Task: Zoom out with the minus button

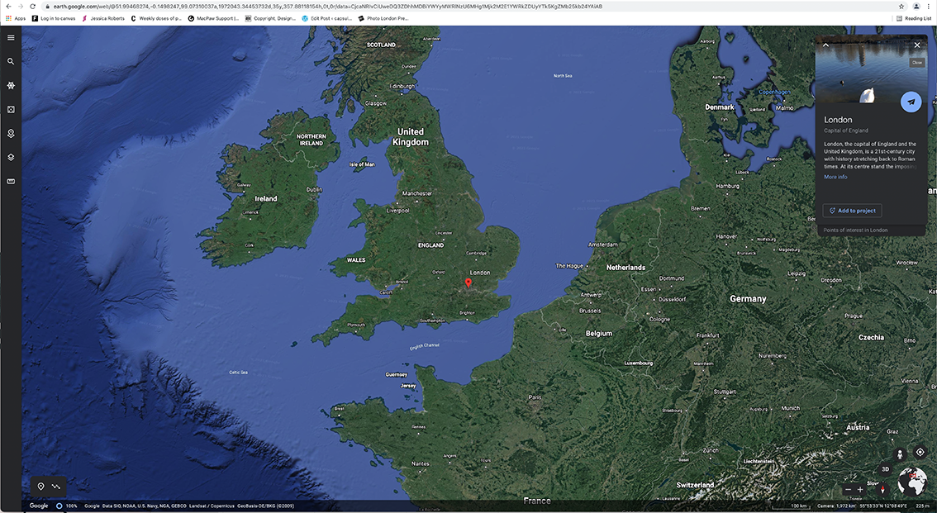Action: point(848,489)
